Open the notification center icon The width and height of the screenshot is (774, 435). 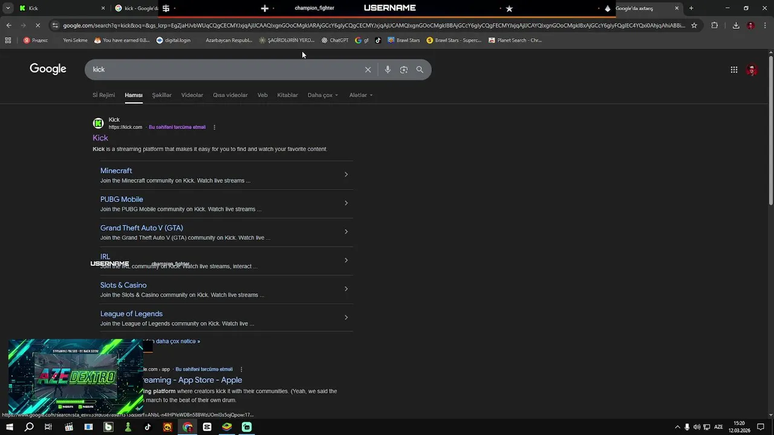tap(761, 427)
